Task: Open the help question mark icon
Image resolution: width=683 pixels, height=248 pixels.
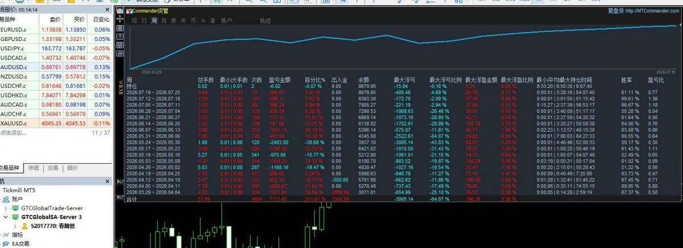Action: 120,36
